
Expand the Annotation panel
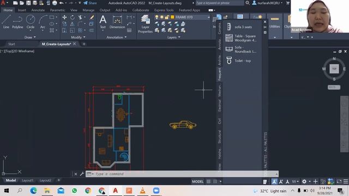[116, 38]
